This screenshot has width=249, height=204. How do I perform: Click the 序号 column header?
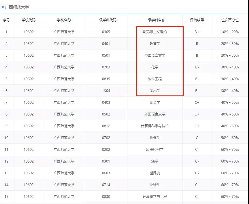6,20
